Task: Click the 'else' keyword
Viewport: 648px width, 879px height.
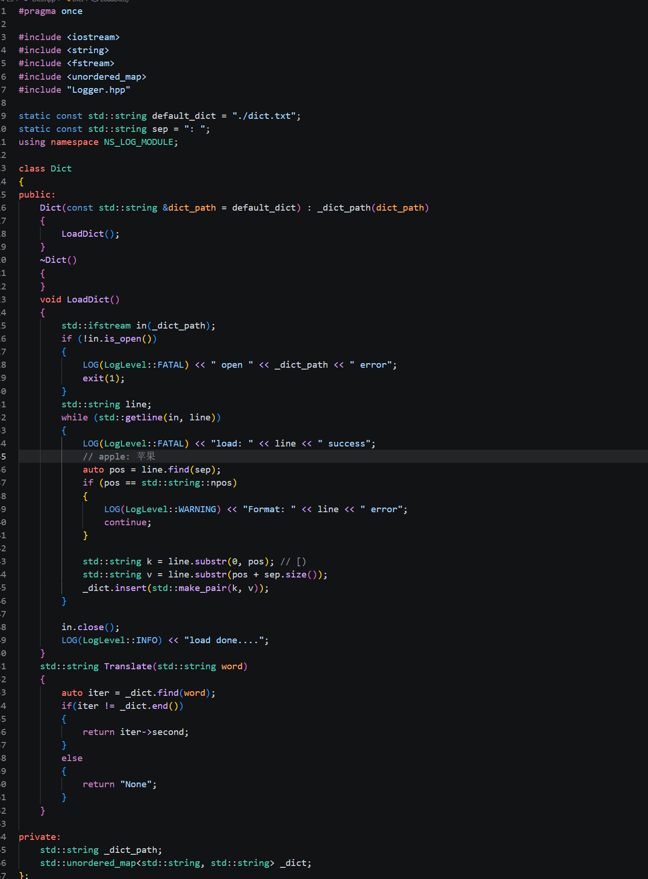Action: pos(72,758)
